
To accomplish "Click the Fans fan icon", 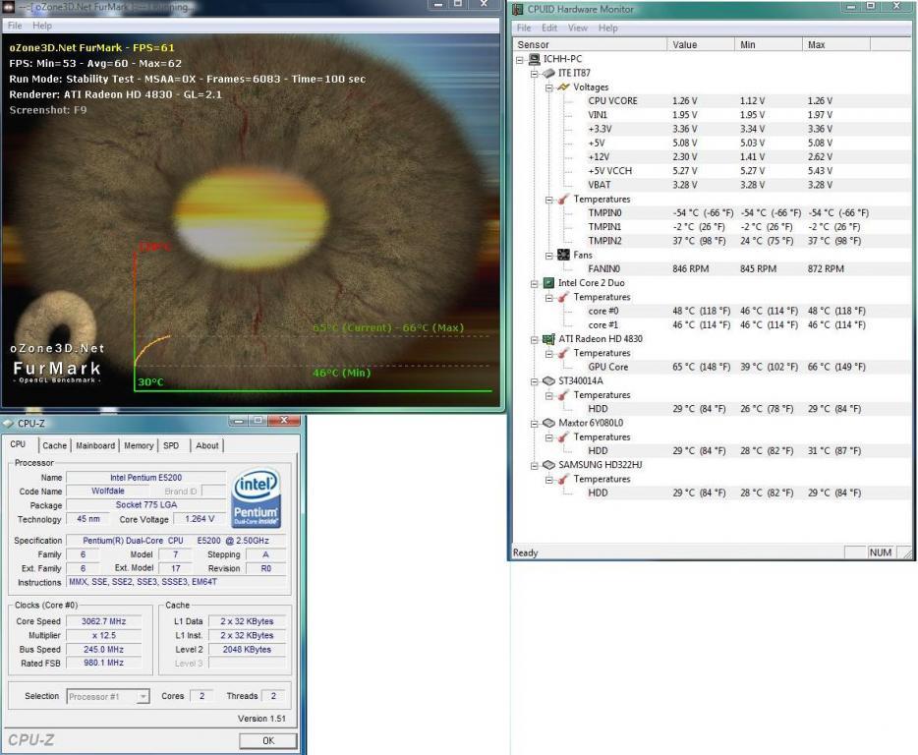I will point(563,255).
